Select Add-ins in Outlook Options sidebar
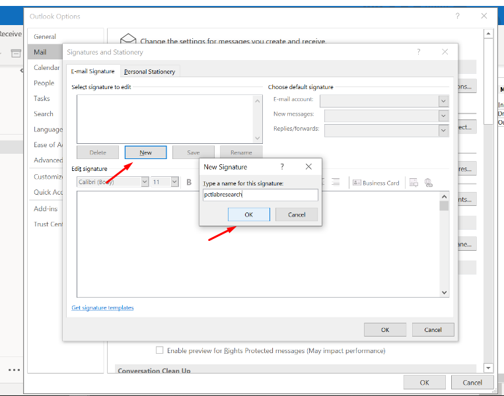 pos(46,209)
